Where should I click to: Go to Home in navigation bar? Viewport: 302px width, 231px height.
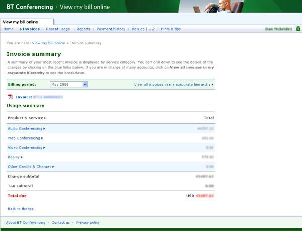click(x=8, y=29)
